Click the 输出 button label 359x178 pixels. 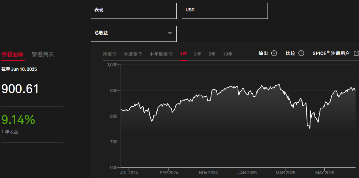tap(263, 53)
